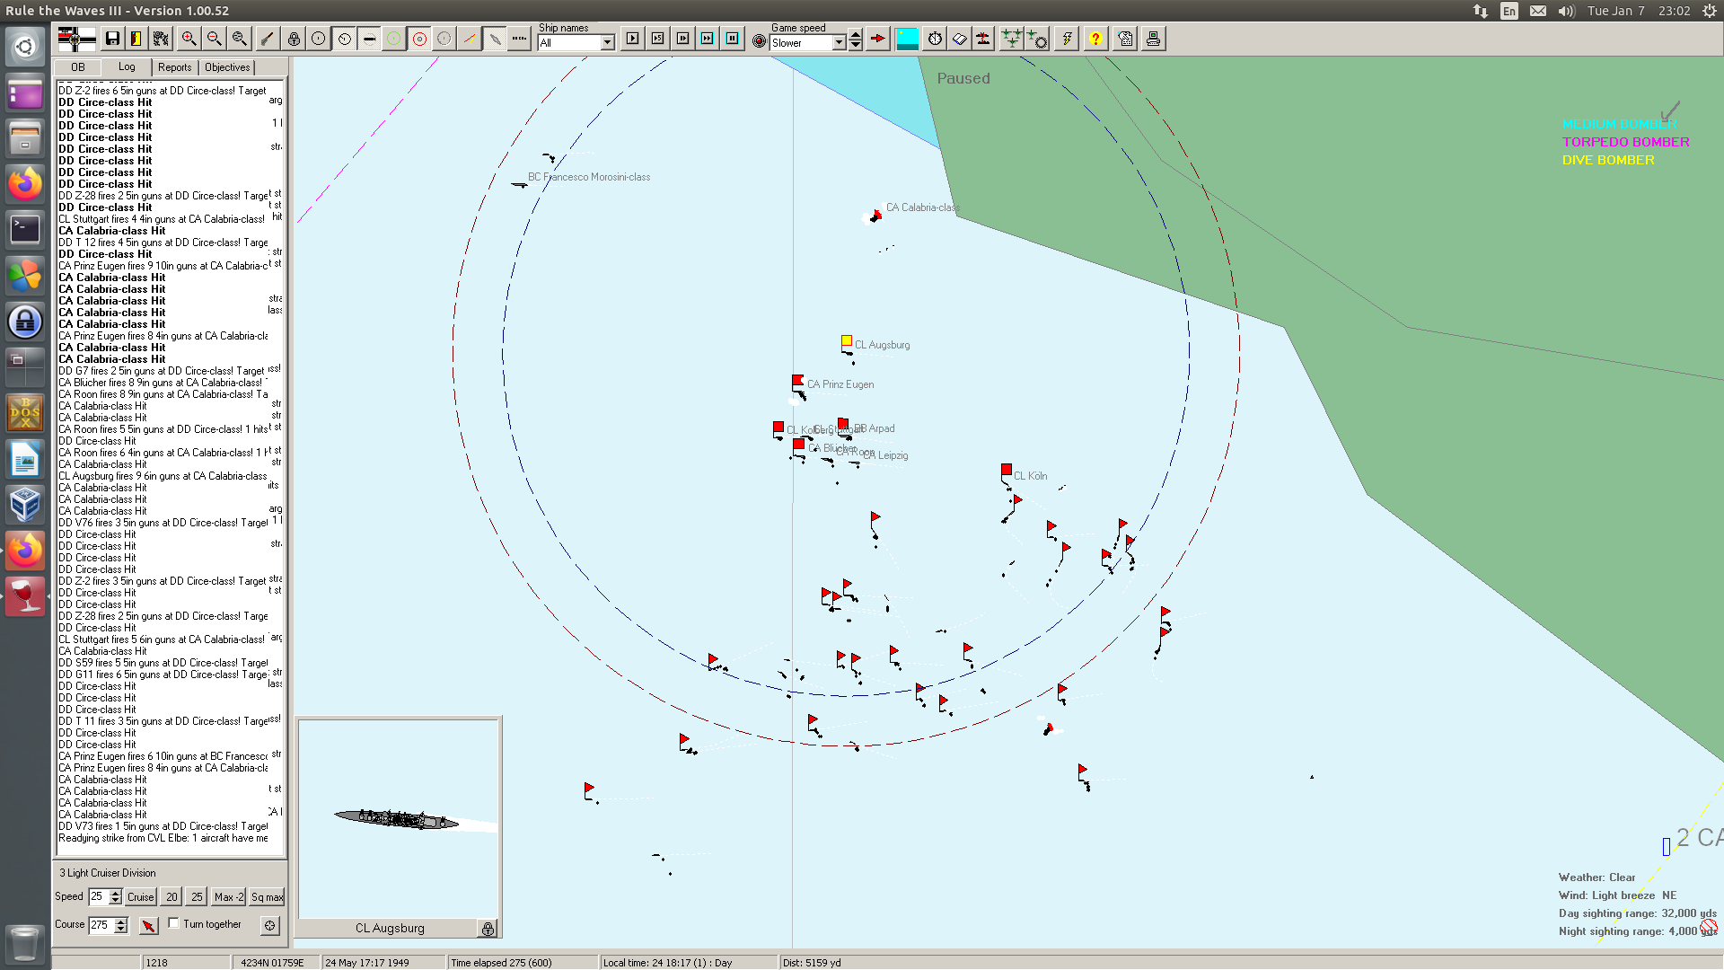Open help with the question mark icon
The height and width of the screenshot is (970, 1724).
pos(1095,39)
